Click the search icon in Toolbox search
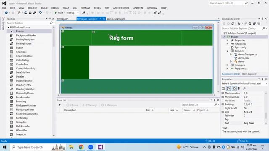269x151 pixels. click(x=51, y=23)
